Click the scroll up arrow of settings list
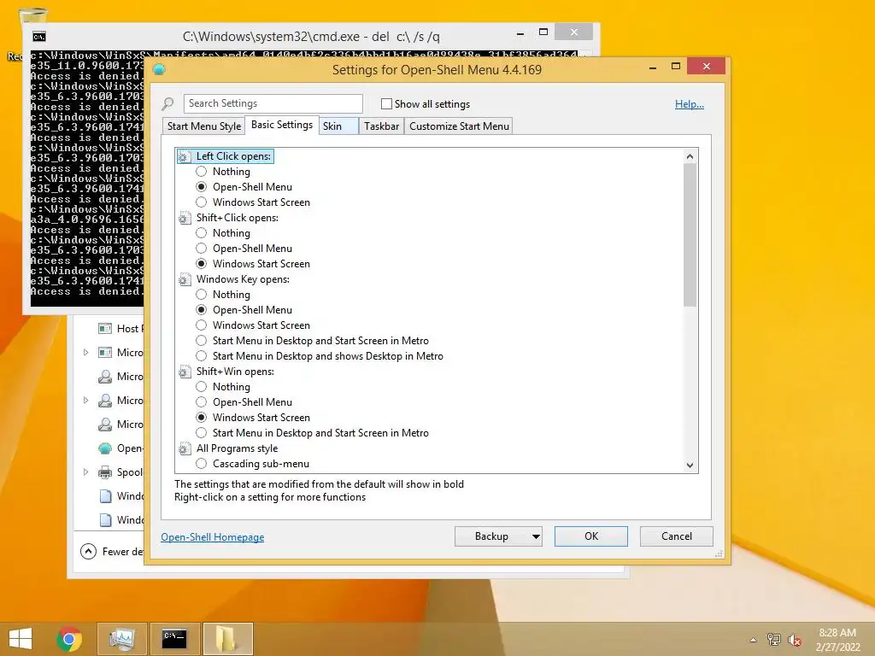The height and width of the screenshot is (656, 875). (690, 157)
